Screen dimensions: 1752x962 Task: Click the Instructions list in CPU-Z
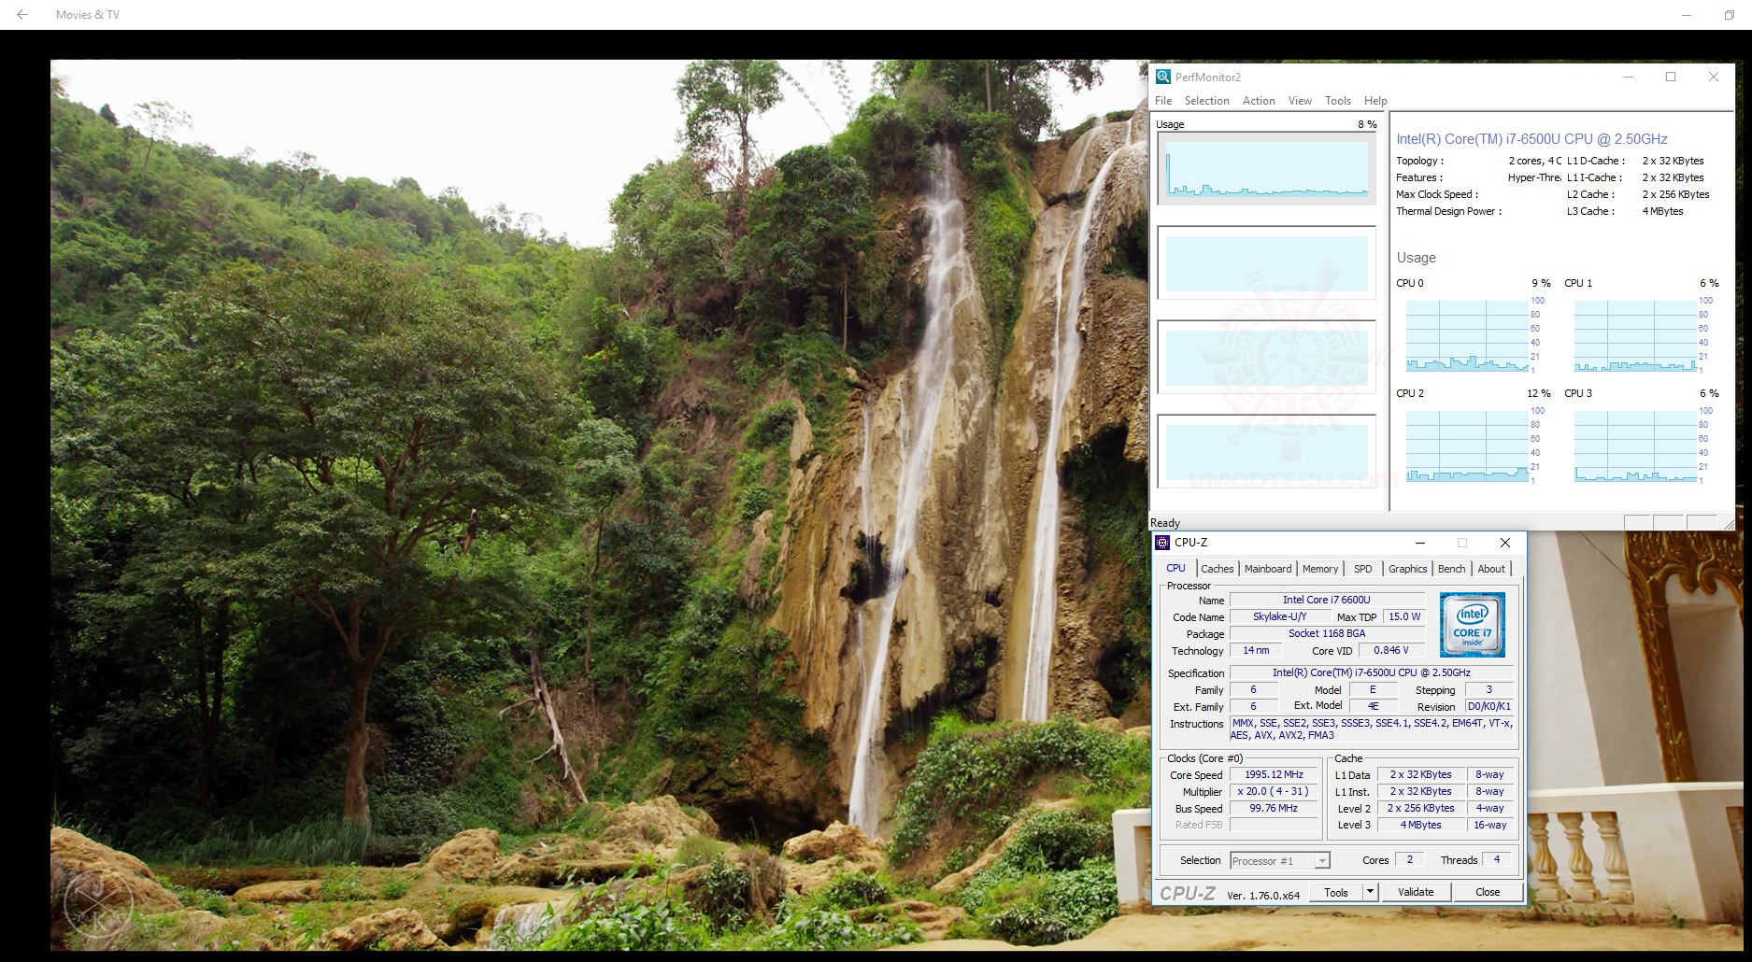tap(1372, 729)
